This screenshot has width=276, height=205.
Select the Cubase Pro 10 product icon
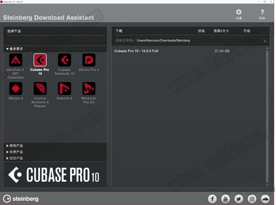point(40,60)
